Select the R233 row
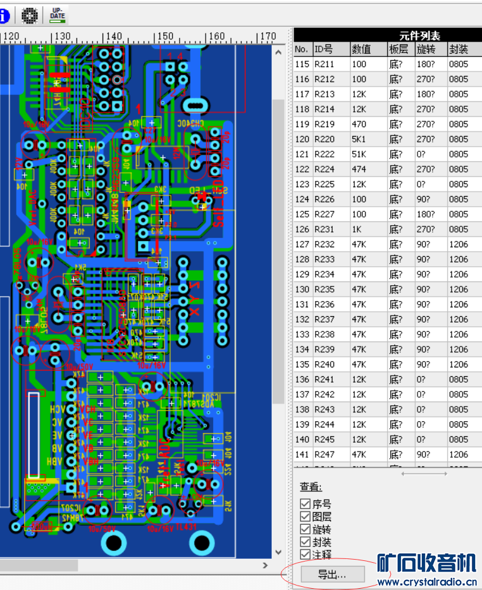The image size is (482, 590). (x=388, y=260)
